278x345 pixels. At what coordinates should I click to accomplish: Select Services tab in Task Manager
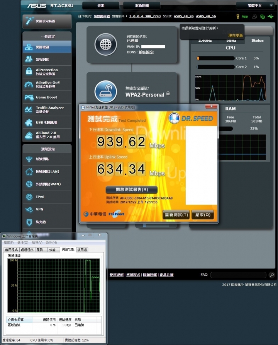point(41,250)
